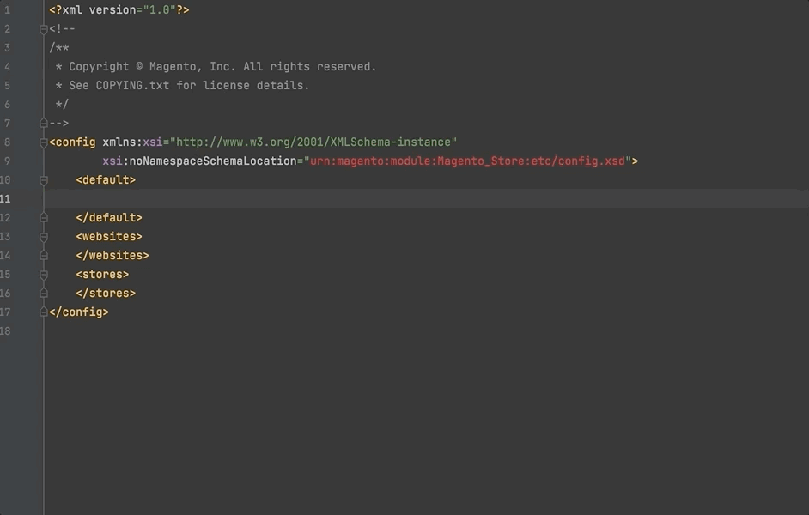The image size is (809, 515).
Task: Click line number 18 in the gutter
Action: (6, 331)
